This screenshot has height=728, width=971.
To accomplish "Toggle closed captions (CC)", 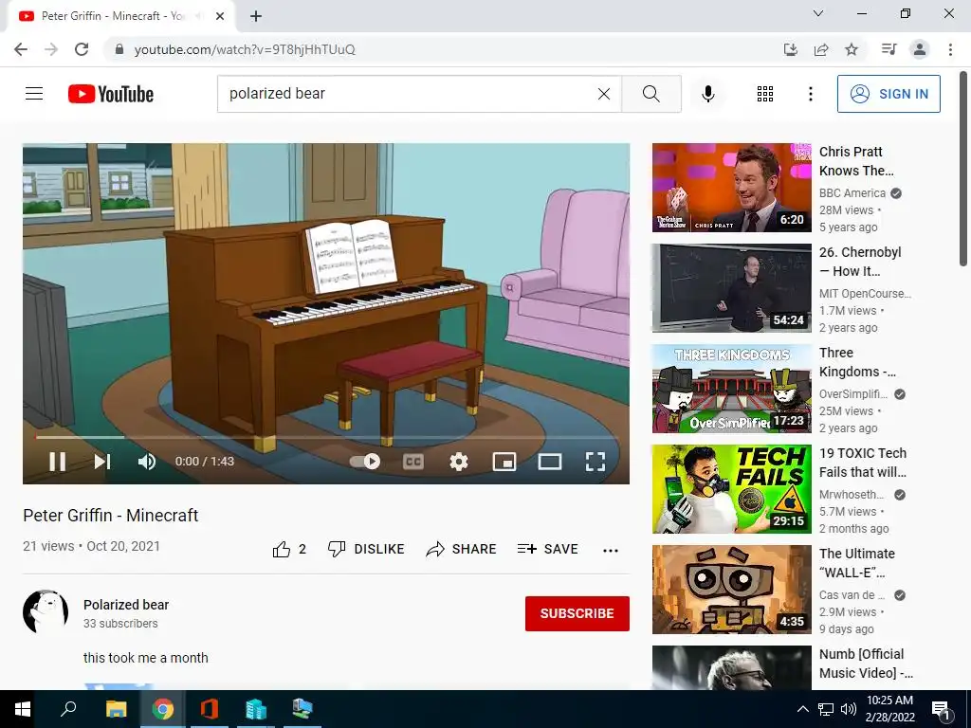I will (x=413, y=462).
